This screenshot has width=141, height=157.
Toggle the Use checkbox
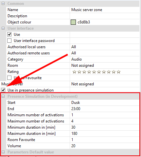click(9, 35)
